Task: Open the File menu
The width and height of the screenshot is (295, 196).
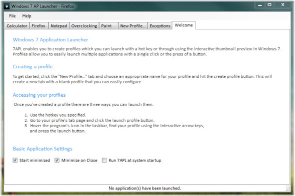Action: 12,16
